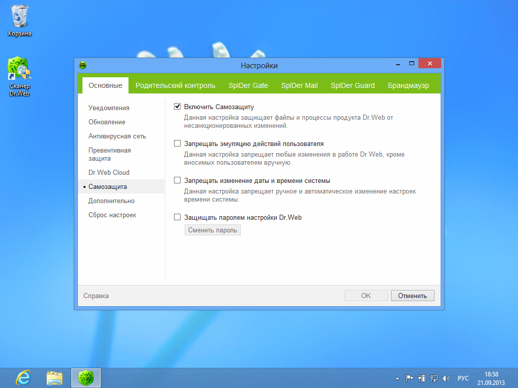518x388 pixels.
Task: Enable Запрещать изменение даты и времени системы
Action: pos(178,180)
